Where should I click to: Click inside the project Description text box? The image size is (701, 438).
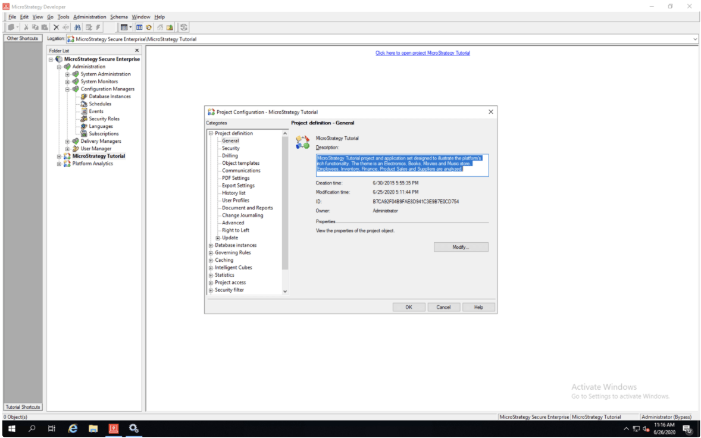(x=402, y=165)
